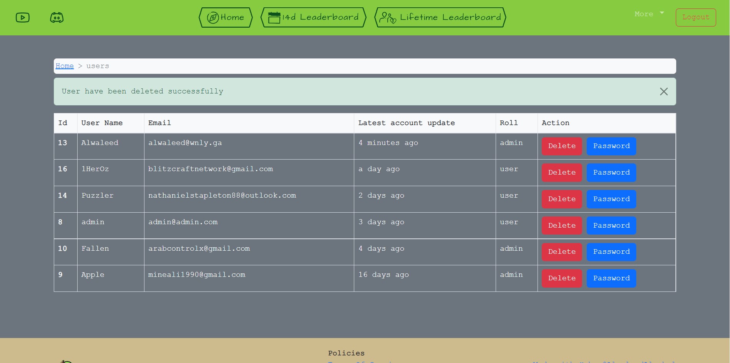Delete user Fallen

click(562, 252)
